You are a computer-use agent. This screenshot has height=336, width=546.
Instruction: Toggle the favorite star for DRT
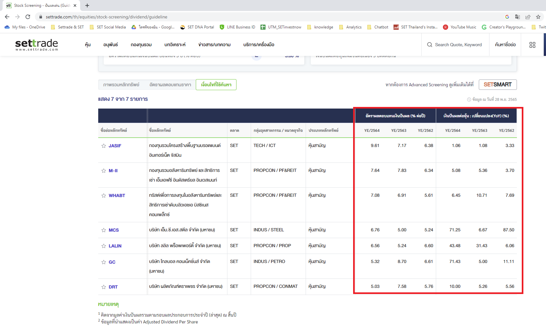coord(104,287)
